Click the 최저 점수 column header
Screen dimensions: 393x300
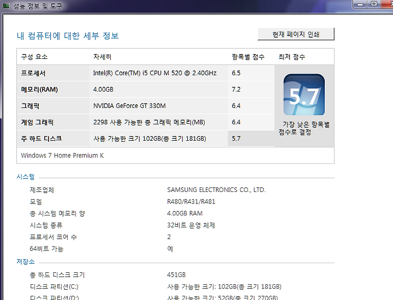click(x=291, y=57)
